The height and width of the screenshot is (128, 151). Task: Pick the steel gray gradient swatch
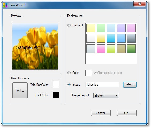(x=131, y=38)
